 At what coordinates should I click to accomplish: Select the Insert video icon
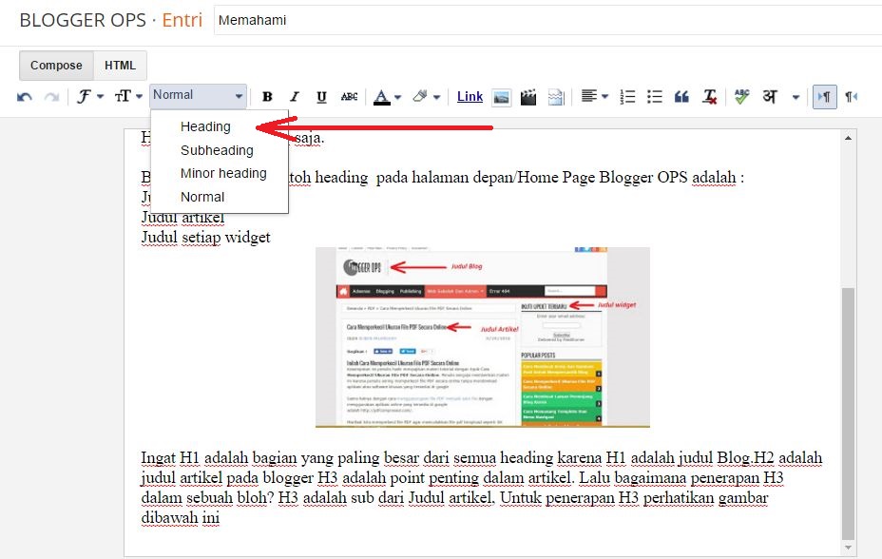528,96
